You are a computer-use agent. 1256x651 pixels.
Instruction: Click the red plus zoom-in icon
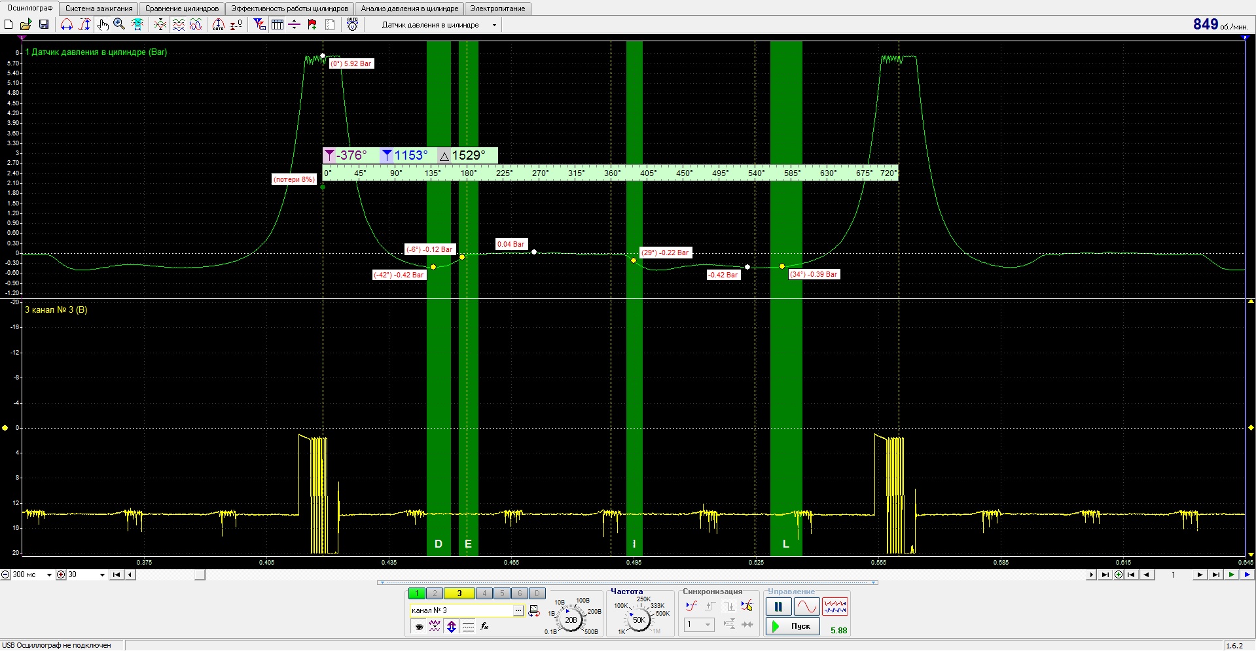click(62, 575)
